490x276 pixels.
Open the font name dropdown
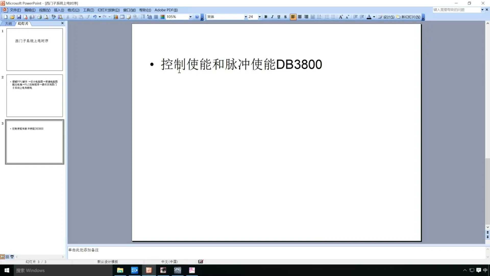246,17
